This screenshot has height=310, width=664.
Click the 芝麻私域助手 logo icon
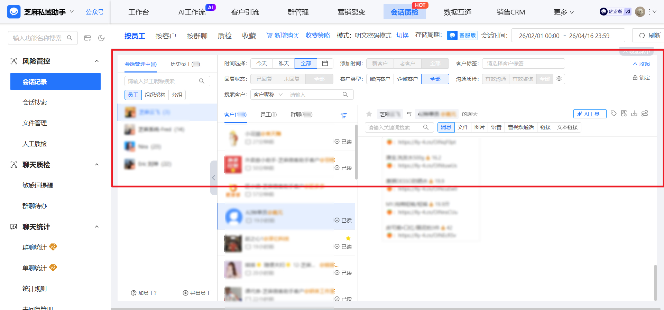point(14,12)
